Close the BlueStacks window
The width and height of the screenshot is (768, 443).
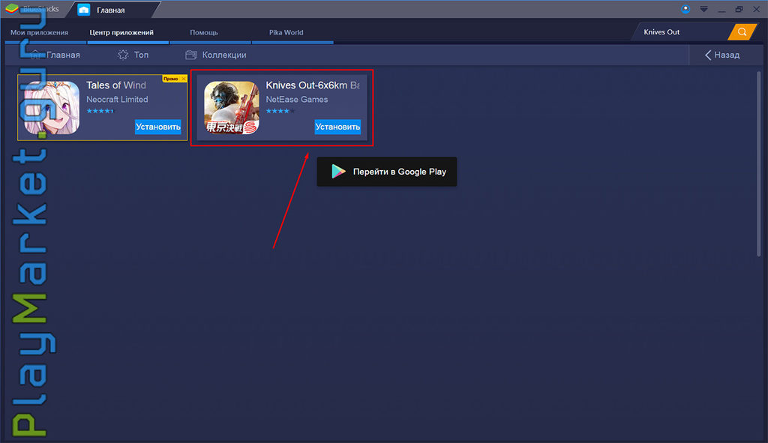point(756,9)
